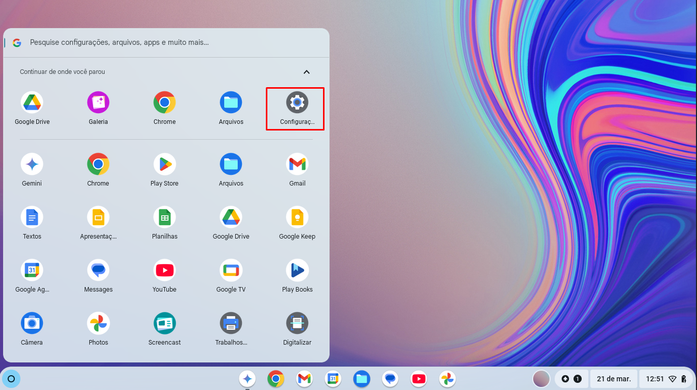The image size is (697, 390).
Task: Open the Files app from the shelf
Action: coord(362,379)
